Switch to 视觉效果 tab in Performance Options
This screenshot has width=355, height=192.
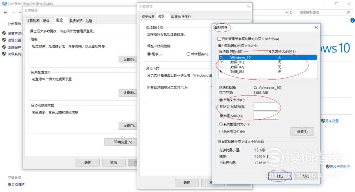click(148, 17)
